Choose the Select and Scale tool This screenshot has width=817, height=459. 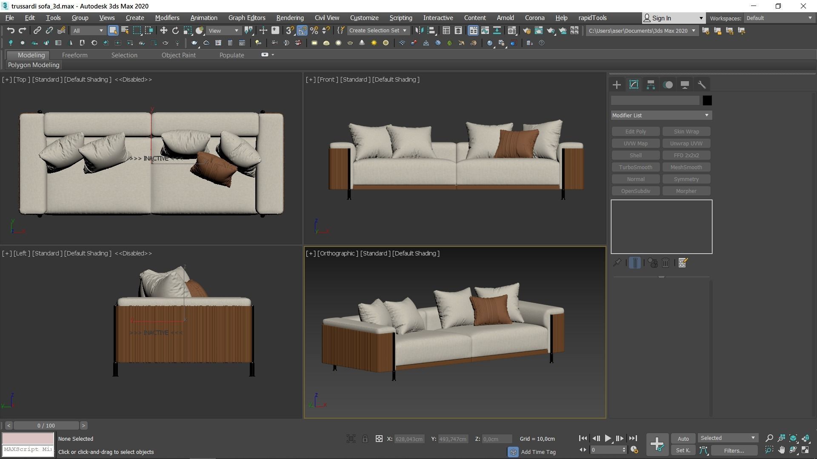pos(187,30)
